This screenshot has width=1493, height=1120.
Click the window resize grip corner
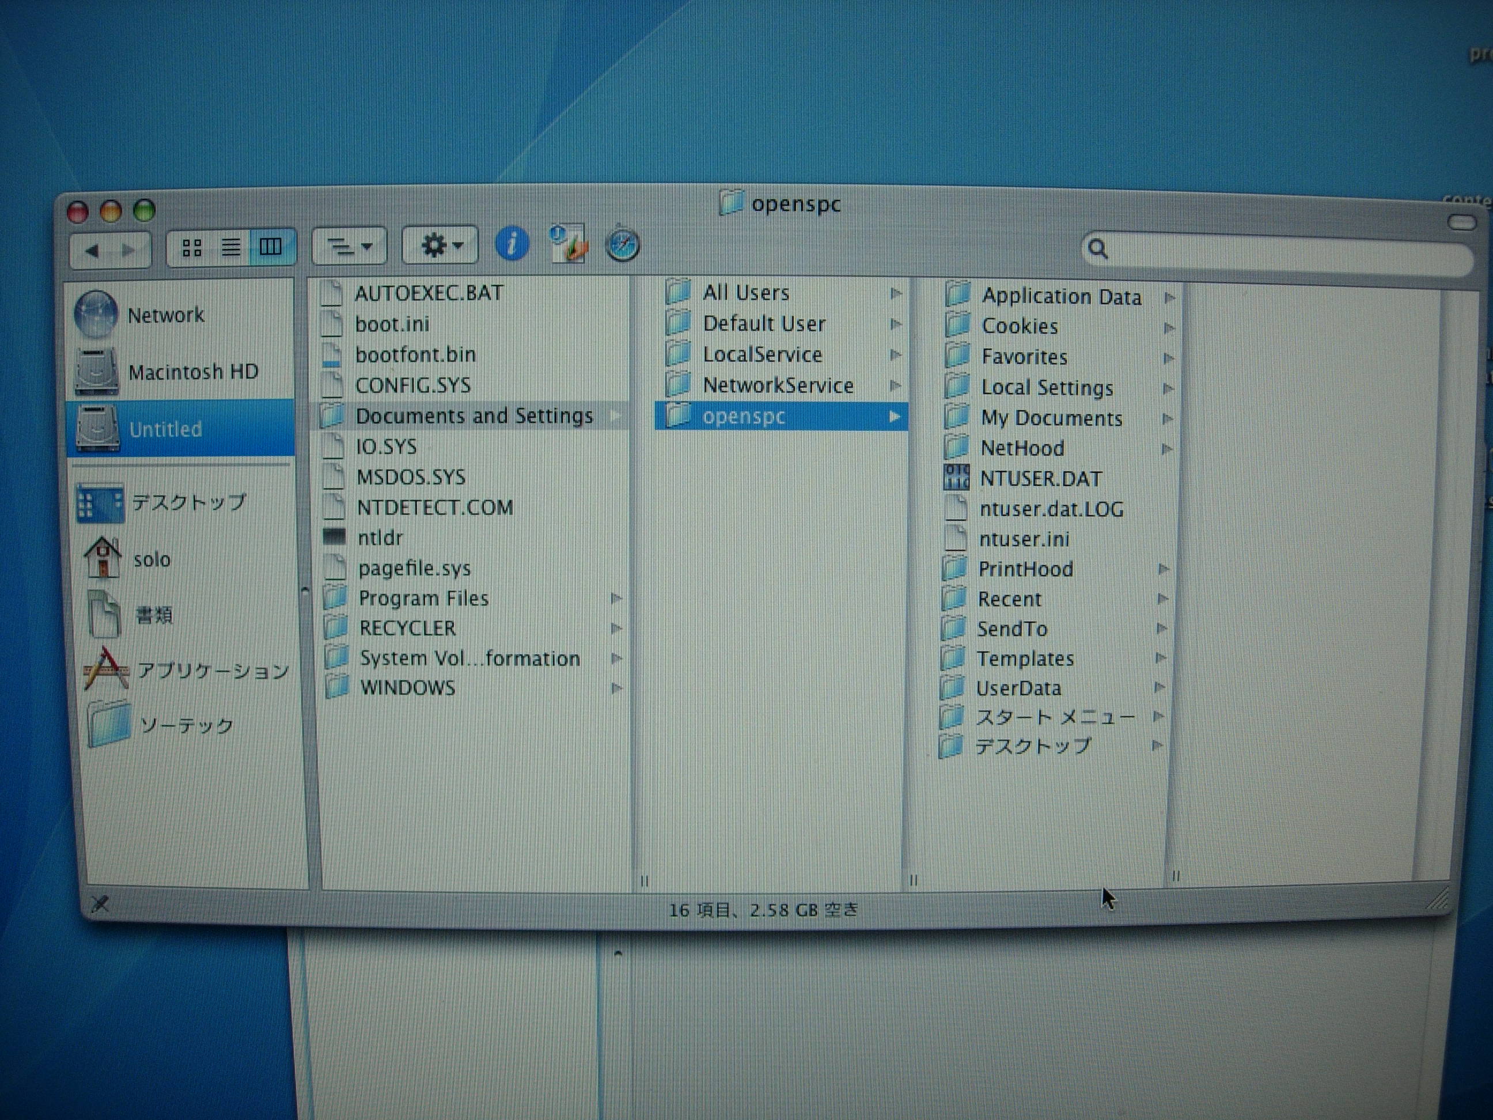[x=1438, y=899]
